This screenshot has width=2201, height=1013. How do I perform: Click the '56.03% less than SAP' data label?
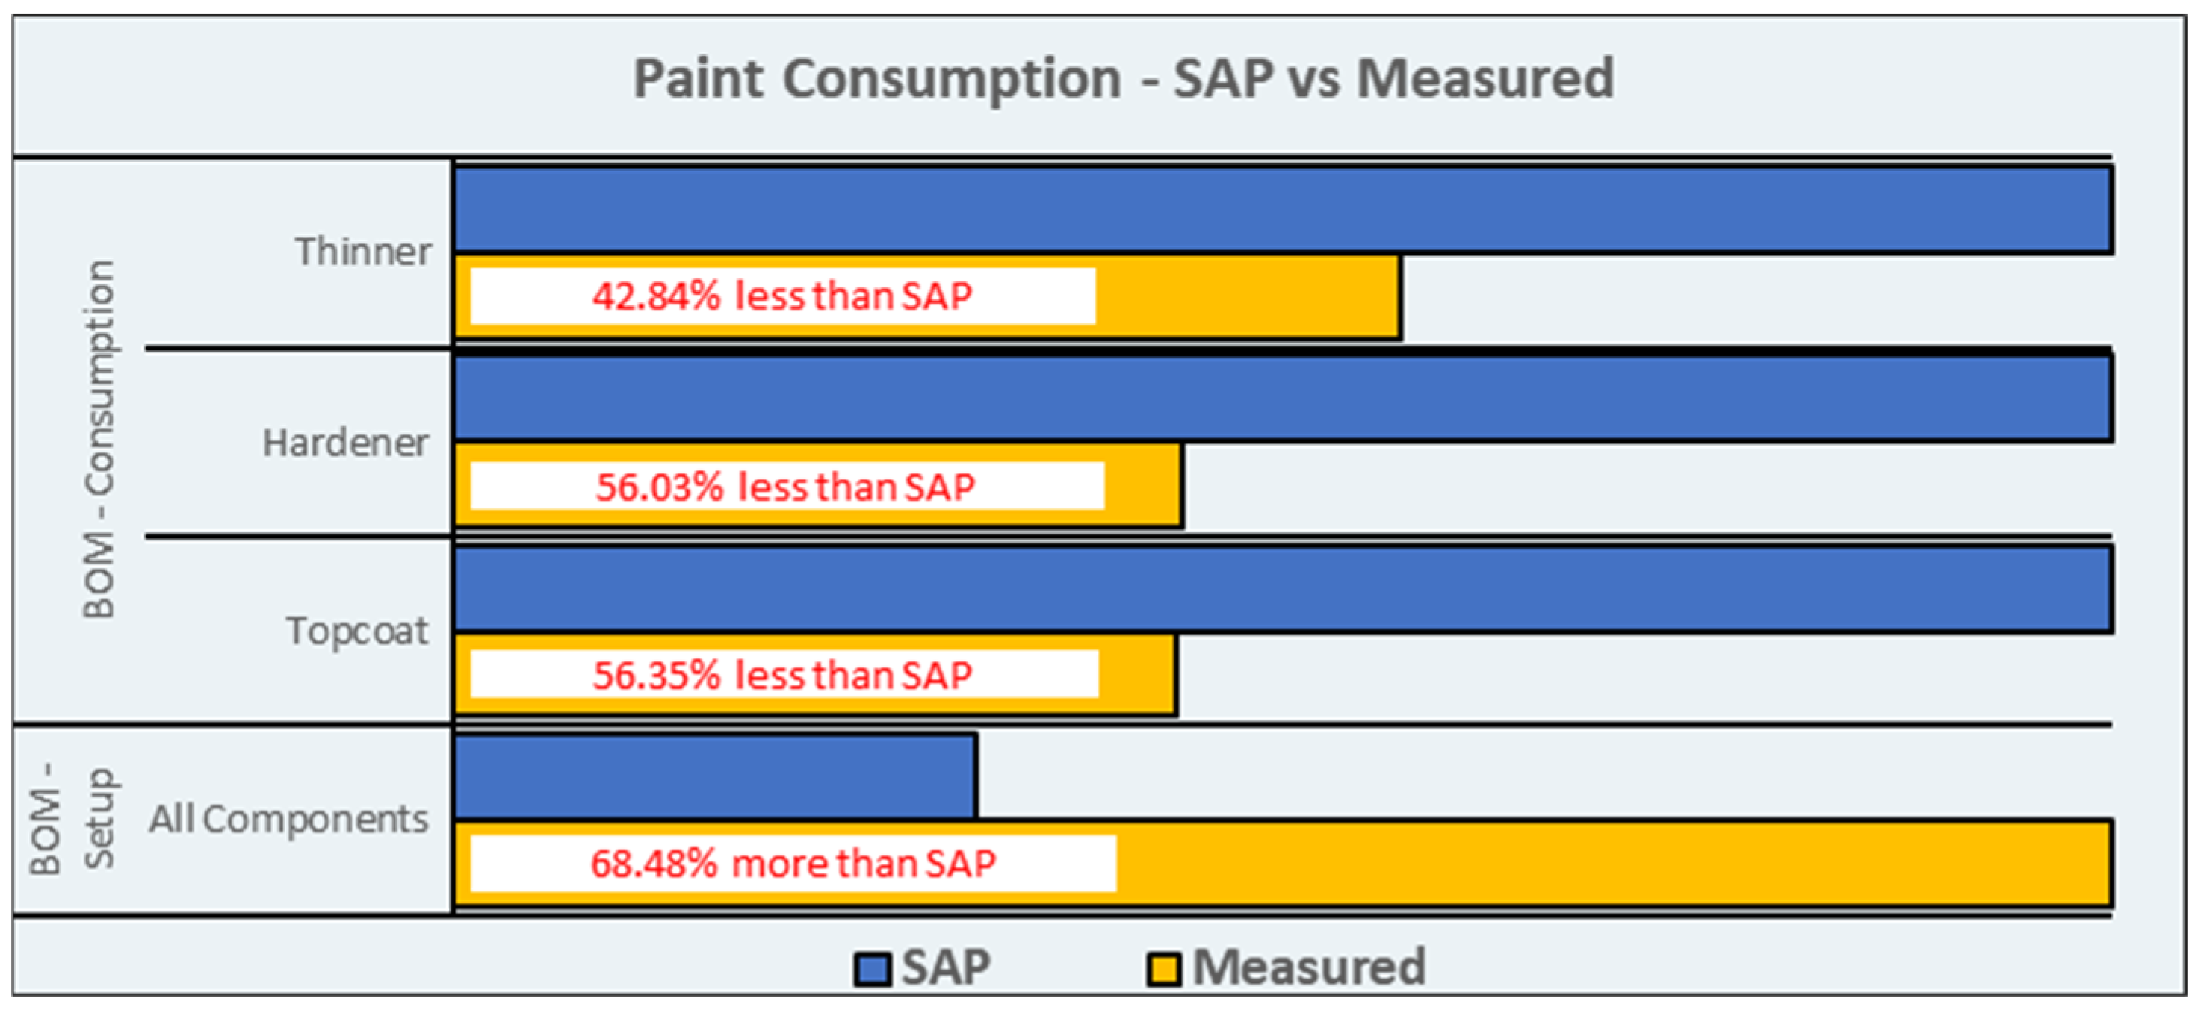click(x=786, y=487)
